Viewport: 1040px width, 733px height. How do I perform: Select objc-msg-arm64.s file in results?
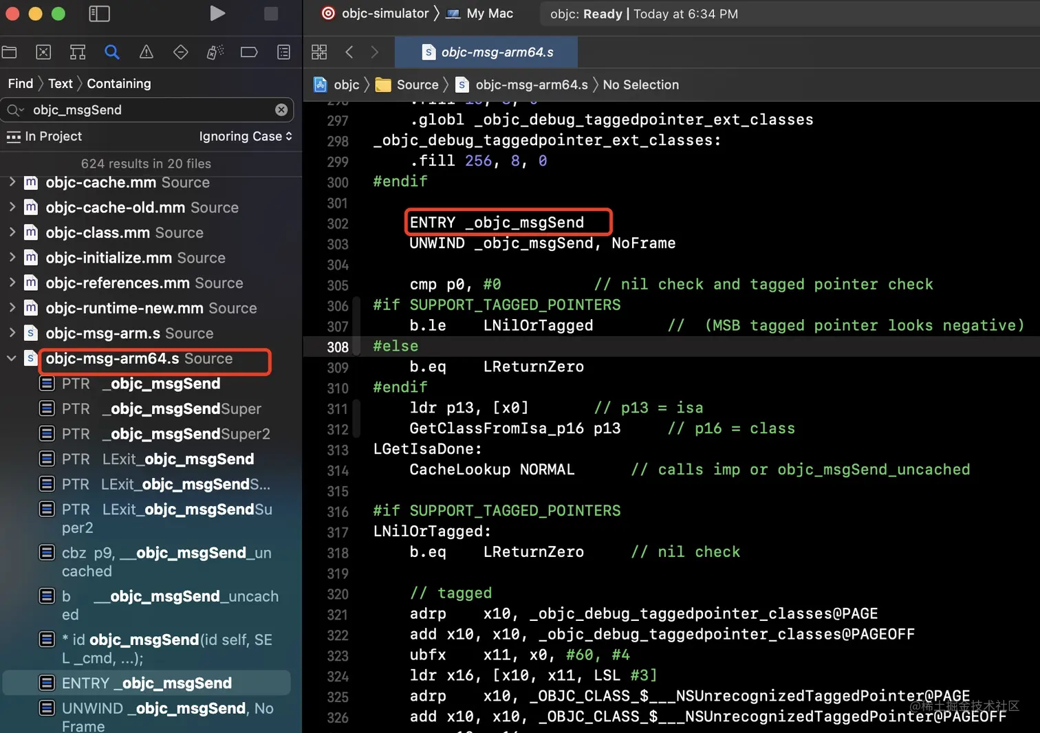point(129,358)
